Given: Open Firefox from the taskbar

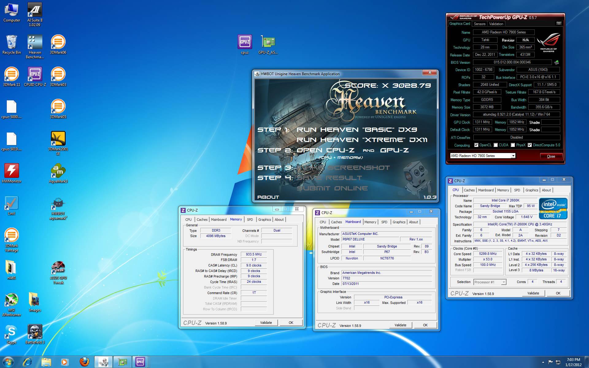Looking at the screenshot, I should [x=84, y=362].
